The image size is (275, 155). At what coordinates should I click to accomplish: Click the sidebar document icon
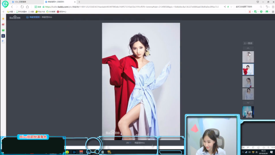tap(3, 41)
